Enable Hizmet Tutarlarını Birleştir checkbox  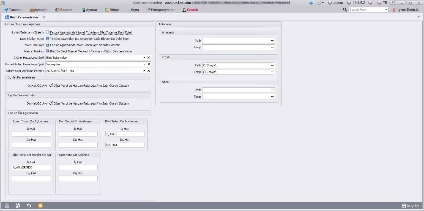point(48,32)
